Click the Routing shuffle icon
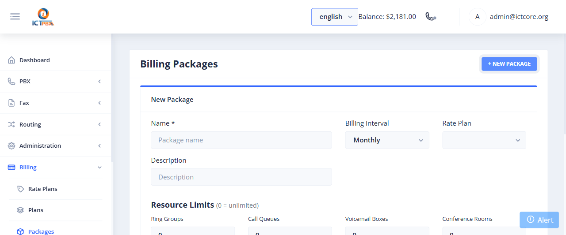Image resolution: width=566 pixels, height=235 pixels. coord(11,124)
